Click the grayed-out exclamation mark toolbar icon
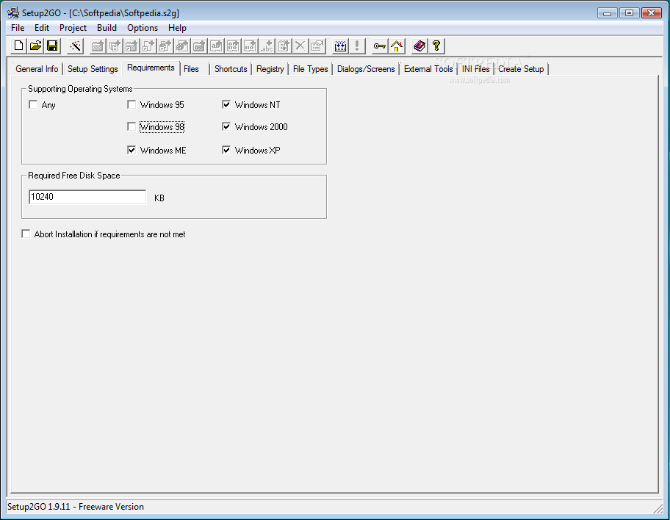 [x=357, y=46]
